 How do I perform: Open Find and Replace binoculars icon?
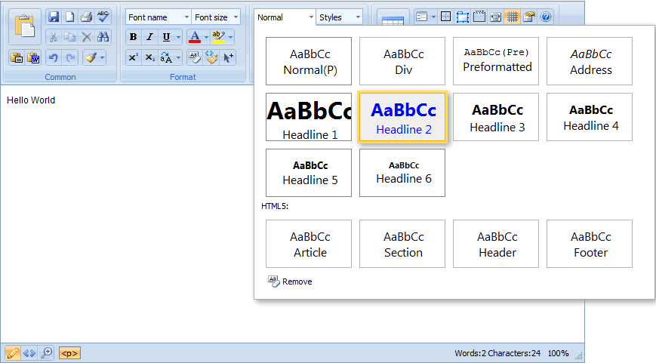[x=103, y=37]
